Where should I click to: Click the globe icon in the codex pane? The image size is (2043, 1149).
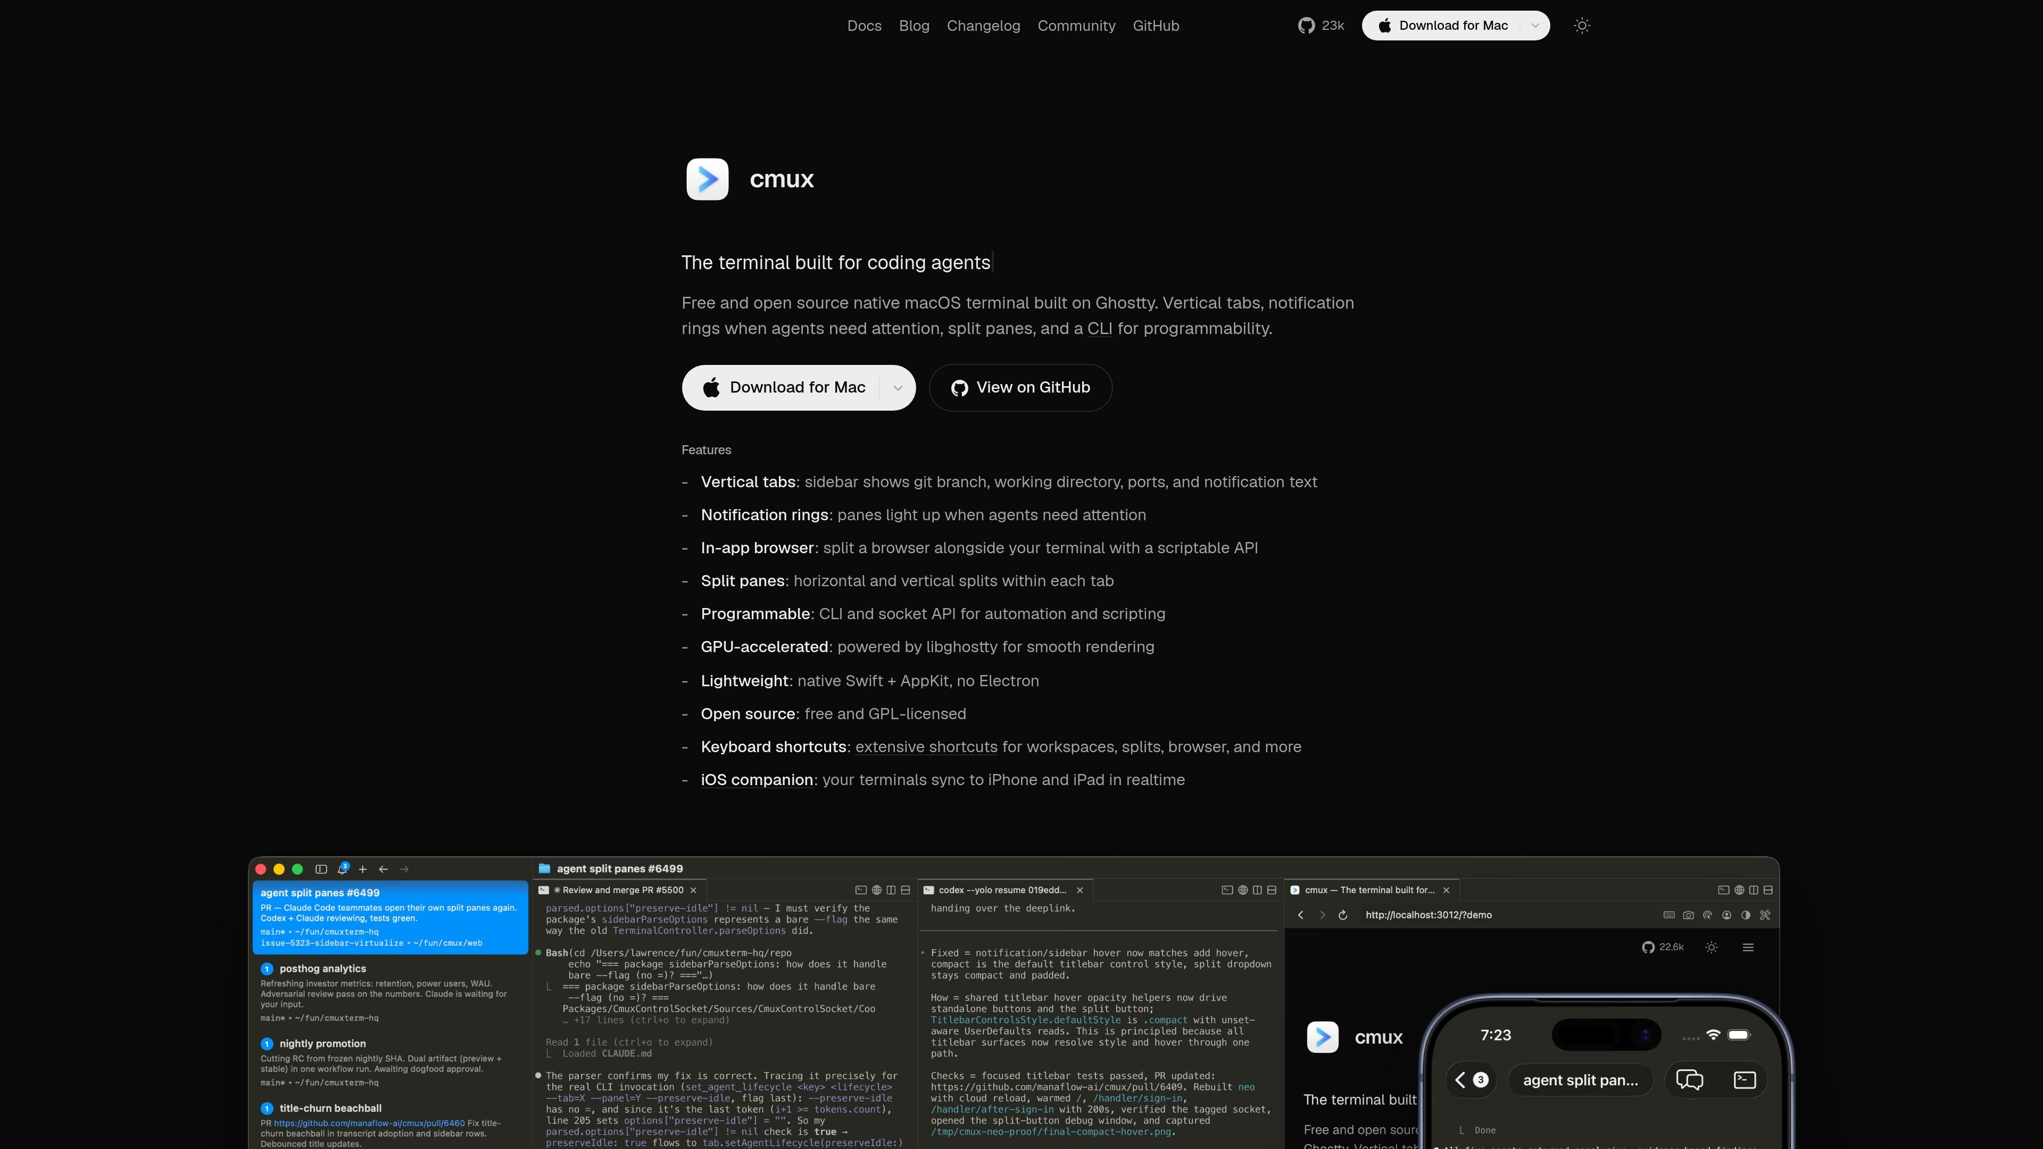pyautogui.click(x=1243, y=890)
